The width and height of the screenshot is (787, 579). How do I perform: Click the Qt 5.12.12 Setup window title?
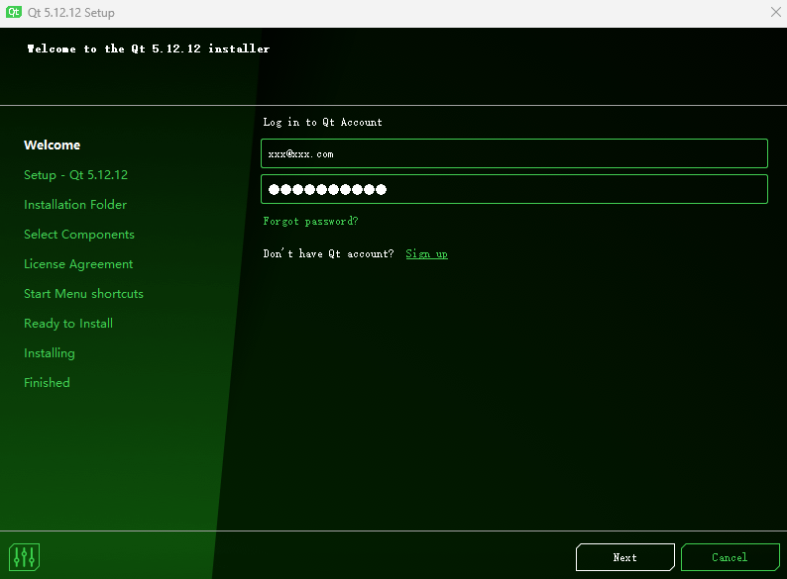[70, 13]
